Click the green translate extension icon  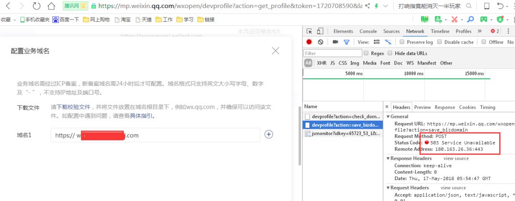coord(438,19)
